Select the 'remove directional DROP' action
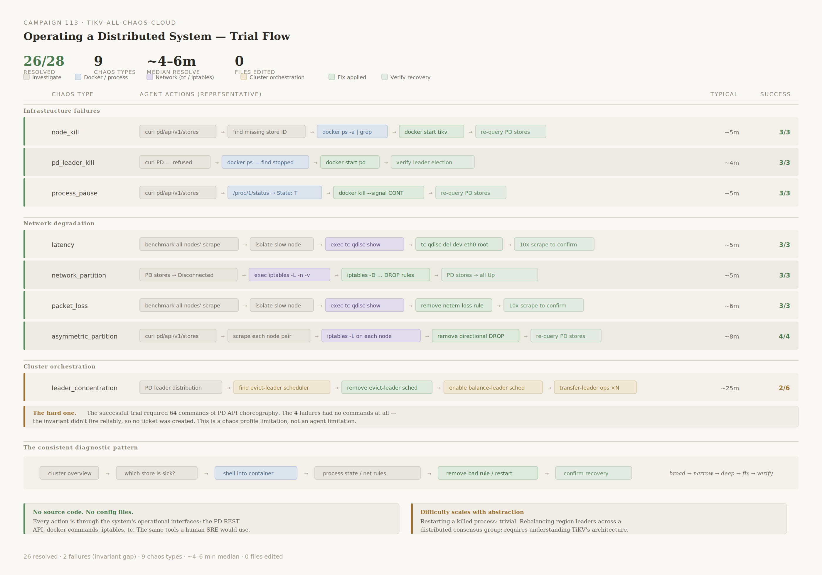The width and height of the screenshot is (822, 575). click(x=475, y=336)
